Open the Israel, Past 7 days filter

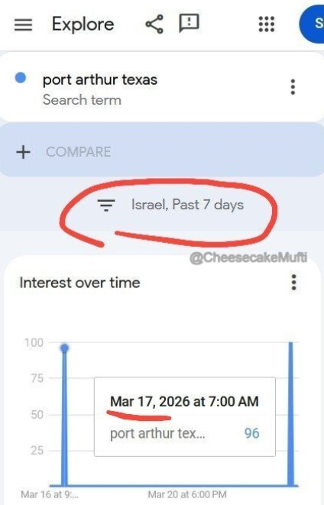click(170, 205)
